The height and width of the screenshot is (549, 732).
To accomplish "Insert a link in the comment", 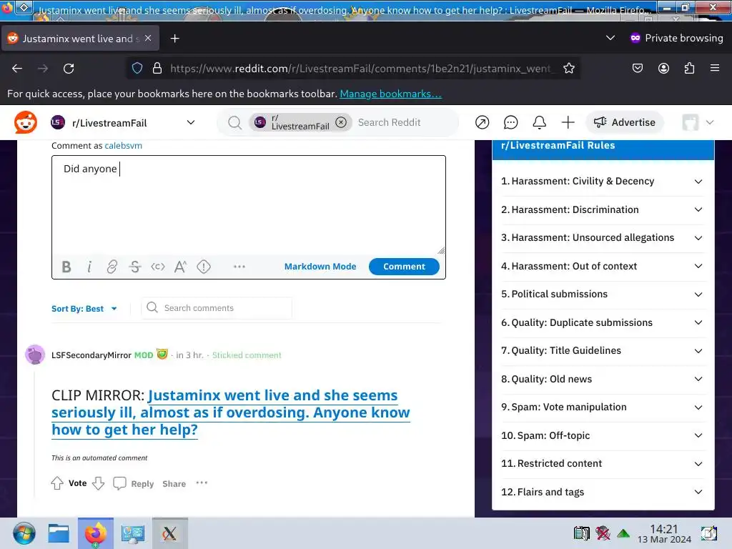I will 112,267.
